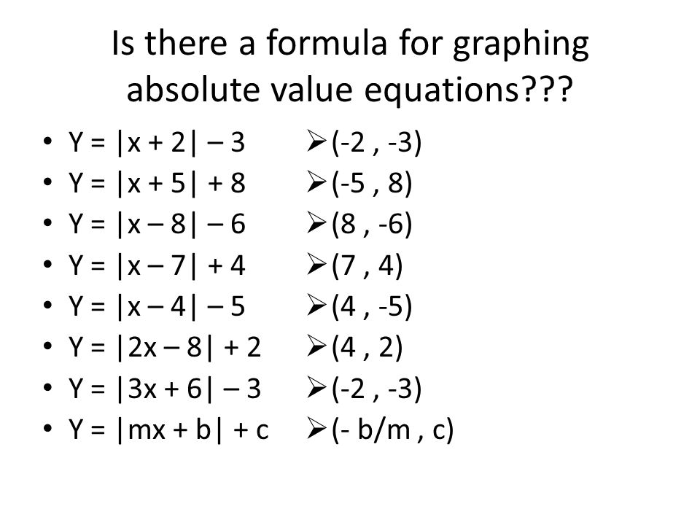Viewport: 700px width, 525px height.
Task: Click the equation Y = |x – 7| + 4
Action: 157,265
